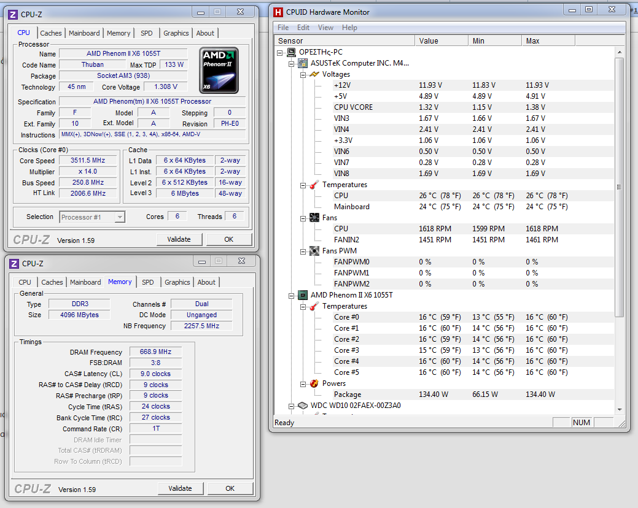The image size is (638, 508).
Task: Open the Edit menu in Hardware Monitor
Action: tap(303, 28)
